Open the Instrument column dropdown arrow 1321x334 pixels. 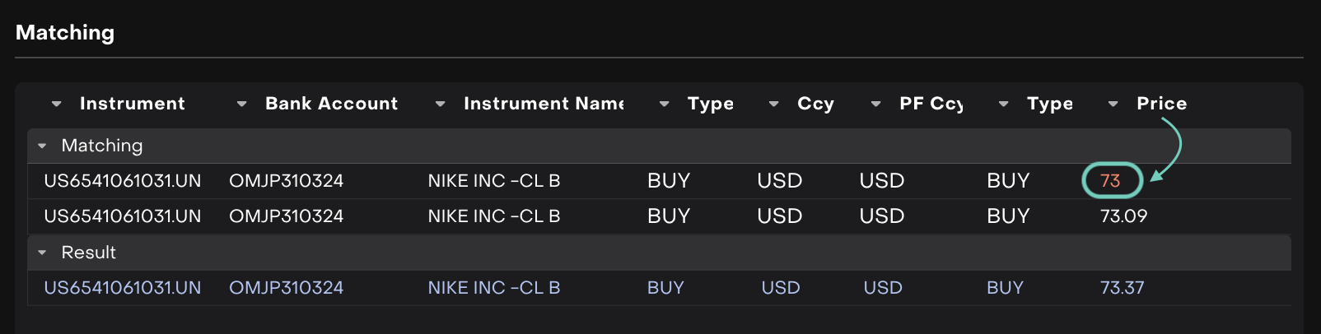pyautogui.click(x=56, y=104)
